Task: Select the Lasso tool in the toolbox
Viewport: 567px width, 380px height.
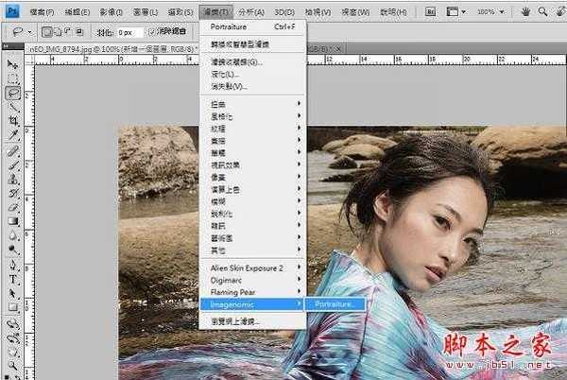Action: coord(13,93)
